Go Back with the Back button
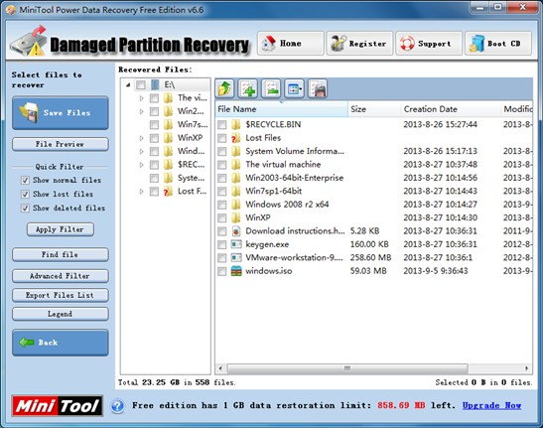This screenshot has width=543, height=428. [61, 343]
